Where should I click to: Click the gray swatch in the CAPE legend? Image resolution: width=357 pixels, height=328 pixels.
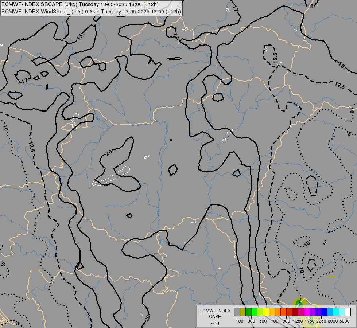coord(237,312)
